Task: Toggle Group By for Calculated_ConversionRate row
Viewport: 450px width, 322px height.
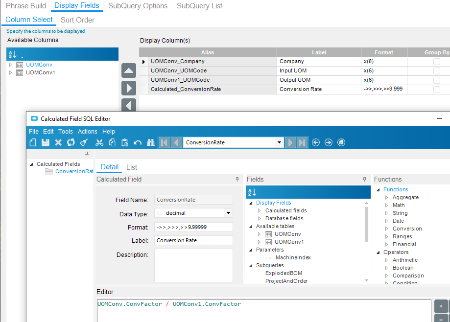Action: tap(436, 90)
